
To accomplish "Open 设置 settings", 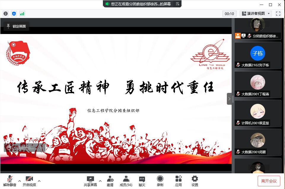I will [x=195, y=181].
